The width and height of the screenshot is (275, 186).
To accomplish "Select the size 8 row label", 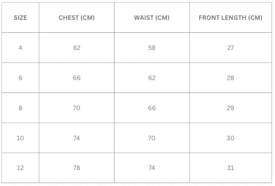I will (x=20, y=108).
